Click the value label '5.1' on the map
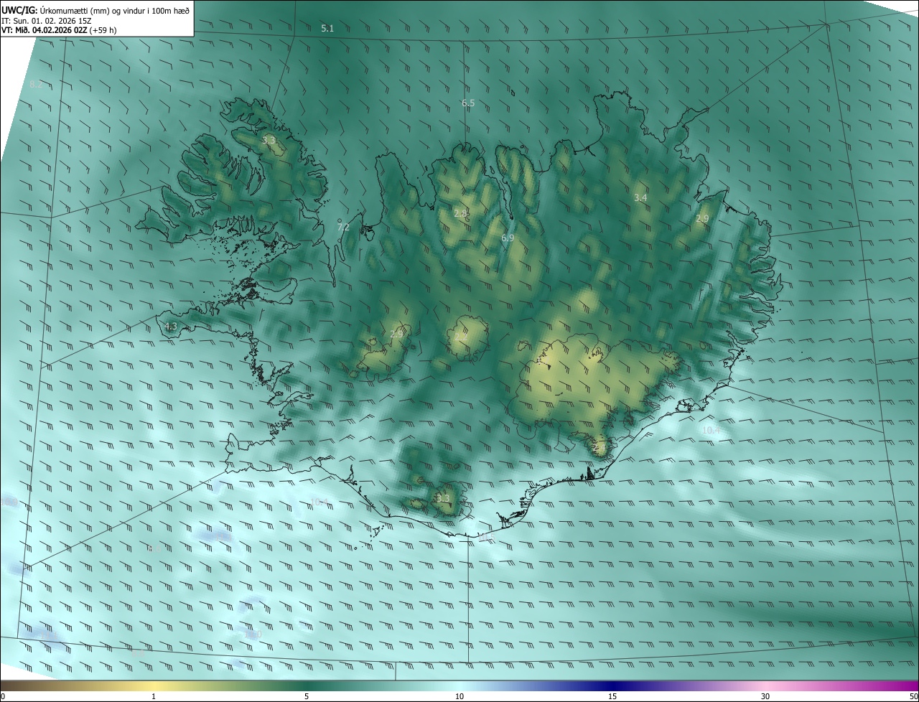This screenshot has width=919, height=702. point(327,29)
